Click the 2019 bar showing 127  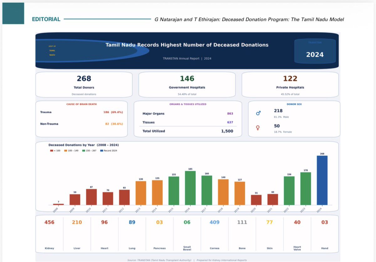[240, 193]
